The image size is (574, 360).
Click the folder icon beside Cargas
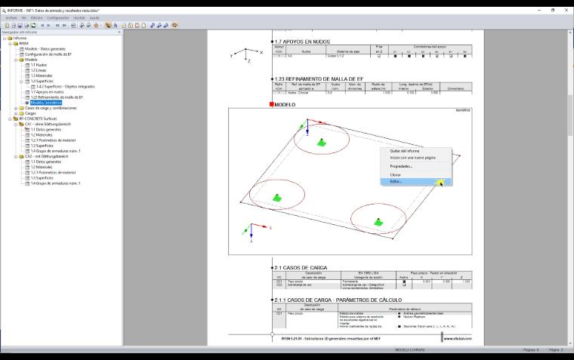click(x=21, y=113)
